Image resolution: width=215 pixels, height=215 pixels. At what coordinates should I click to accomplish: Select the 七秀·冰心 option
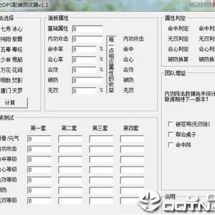(11, 29)
